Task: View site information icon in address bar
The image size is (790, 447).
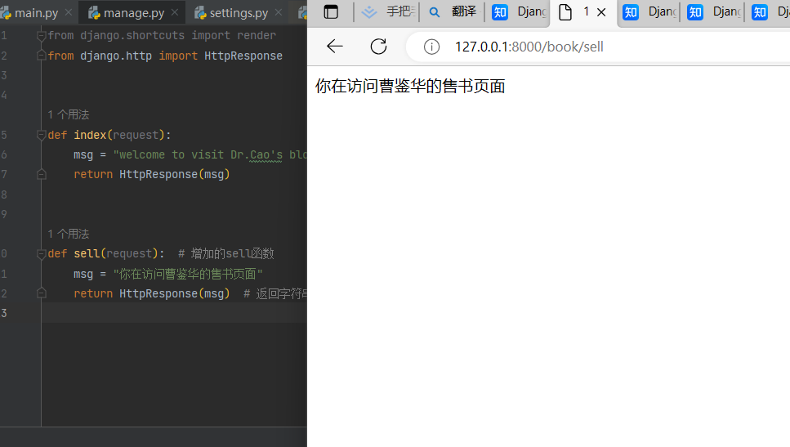Action: pyautogui.click(x=431, y=47)
